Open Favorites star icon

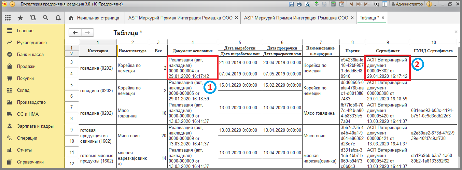[20, 18]
